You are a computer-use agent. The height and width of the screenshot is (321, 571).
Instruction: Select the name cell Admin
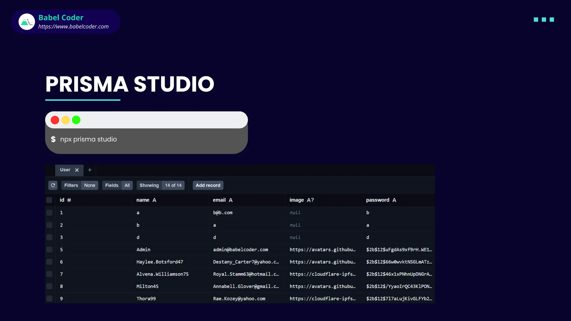[x=170, y=249]
